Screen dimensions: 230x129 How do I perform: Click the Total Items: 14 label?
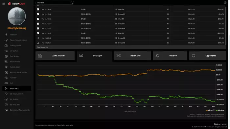(42, 47)
